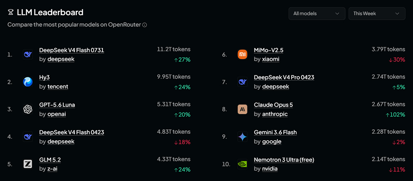Click the Z-AI logo beside GLM 5.2
Image resolution: width=413 pixels, height=181 pixels.
(x=28, y=164)
